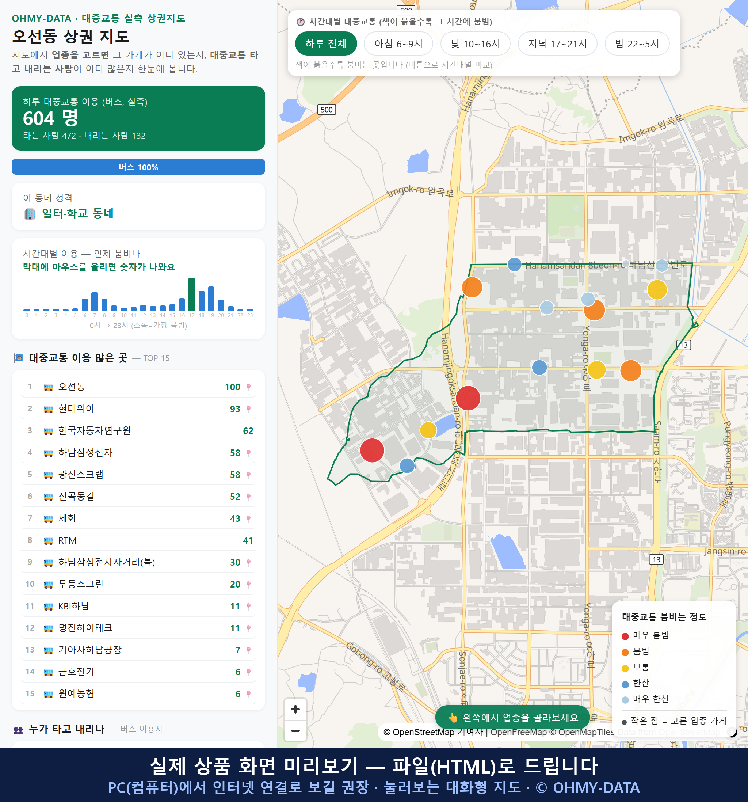Show the 저녁 17~21시 time period
The image size is (748, 802).
[x=557, y=43]
